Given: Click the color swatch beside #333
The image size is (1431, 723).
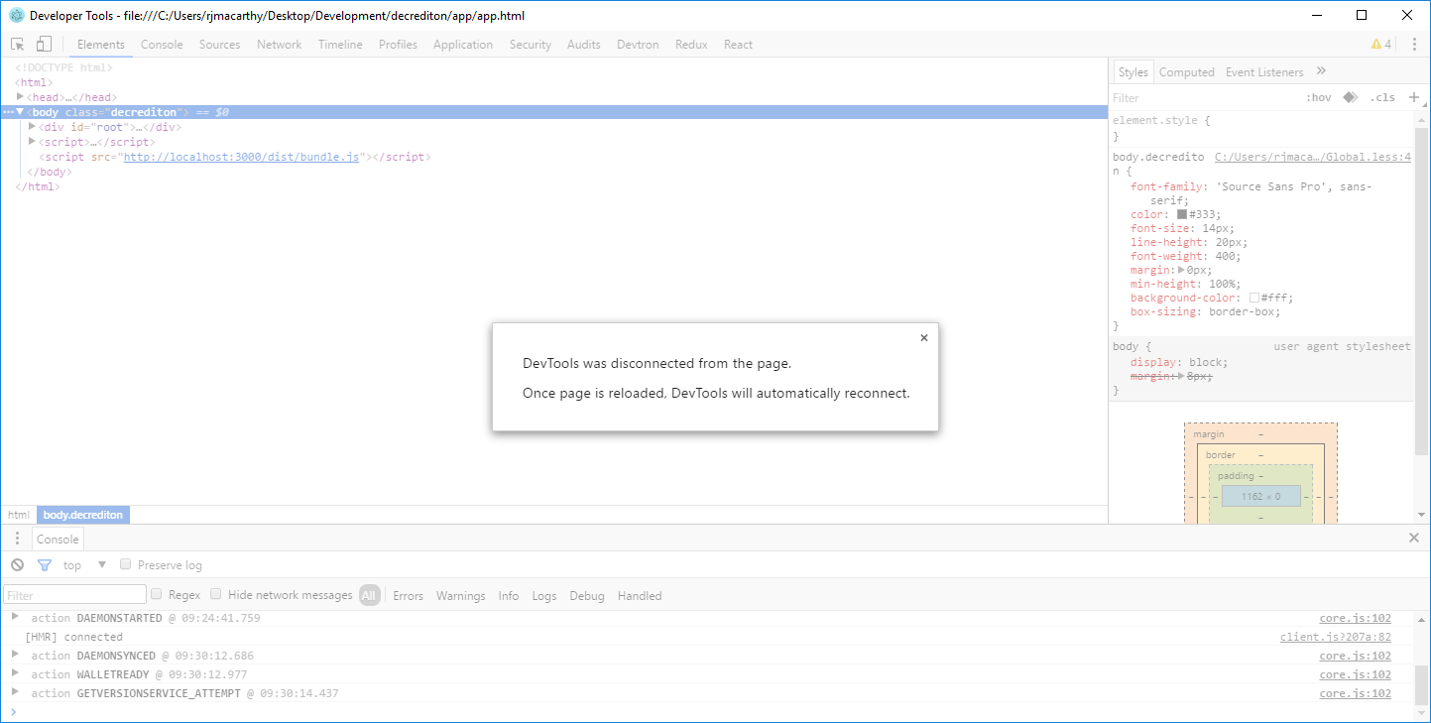Looking at the screenshot, I should (1180, 213).
